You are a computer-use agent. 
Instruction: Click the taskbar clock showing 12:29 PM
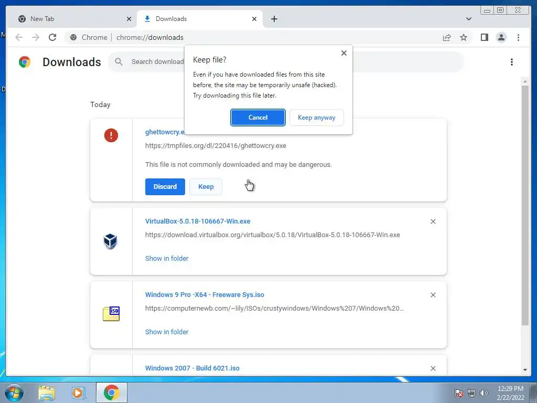[x=510, y=393]
